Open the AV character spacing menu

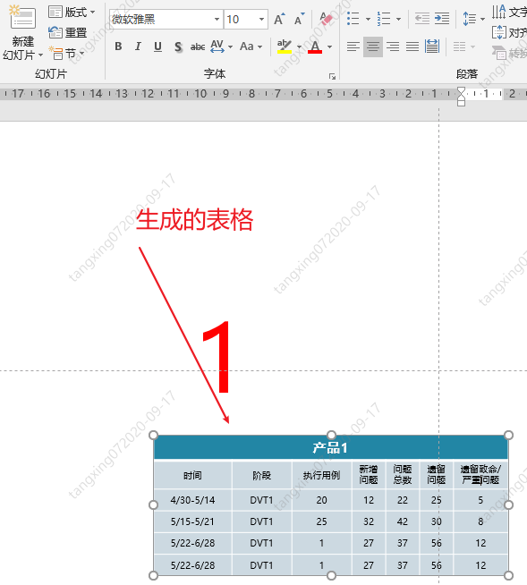(x=221, y=47)
